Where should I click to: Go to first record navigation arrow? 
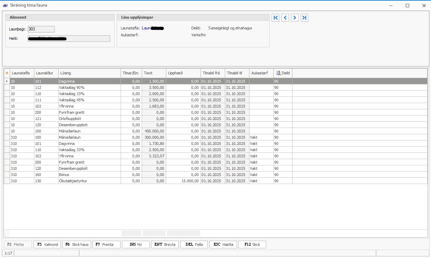click(x=275, y=18)
